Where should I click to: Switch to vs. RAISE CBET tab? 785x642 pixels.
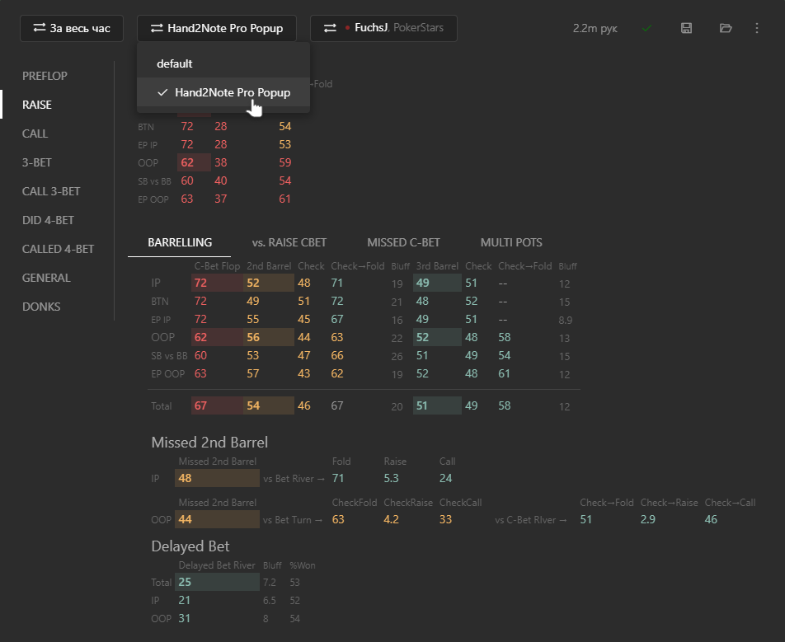coord(289,242)
